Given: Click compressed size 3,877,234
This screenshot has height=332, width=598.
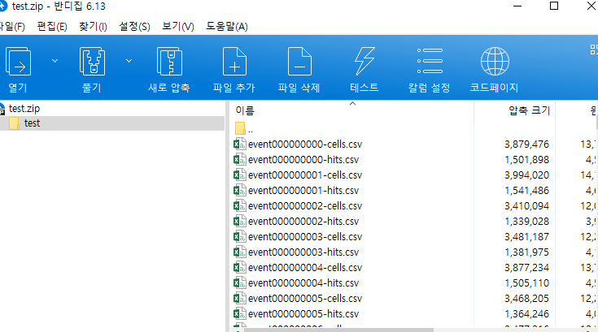Looking at the screenshot, I should 526,268.
